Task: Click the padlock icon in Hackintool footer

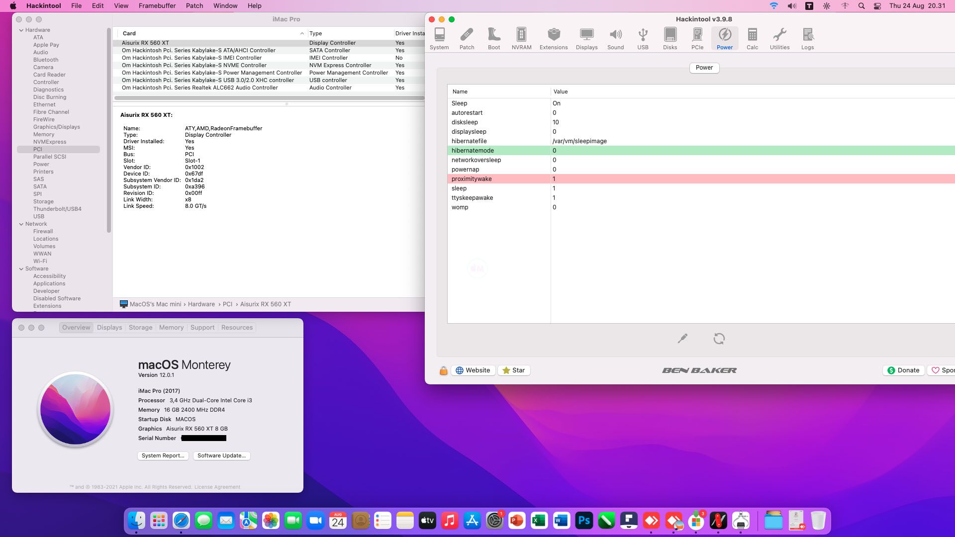Action: tap(443, 370)
